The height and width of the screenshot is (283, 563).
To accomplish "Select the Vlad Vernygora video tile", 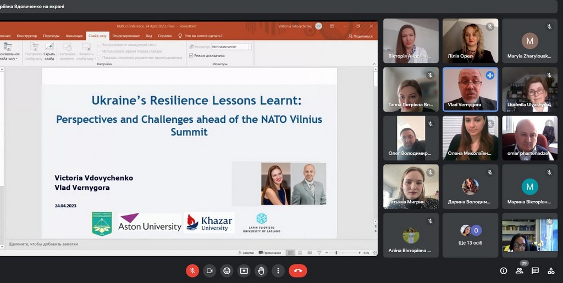I will 470,89.
